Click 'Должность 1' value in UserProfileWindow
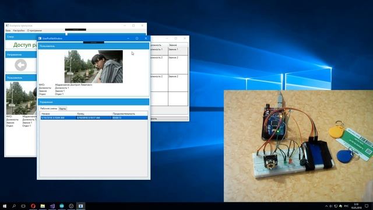373x210 pixels. 62,88
